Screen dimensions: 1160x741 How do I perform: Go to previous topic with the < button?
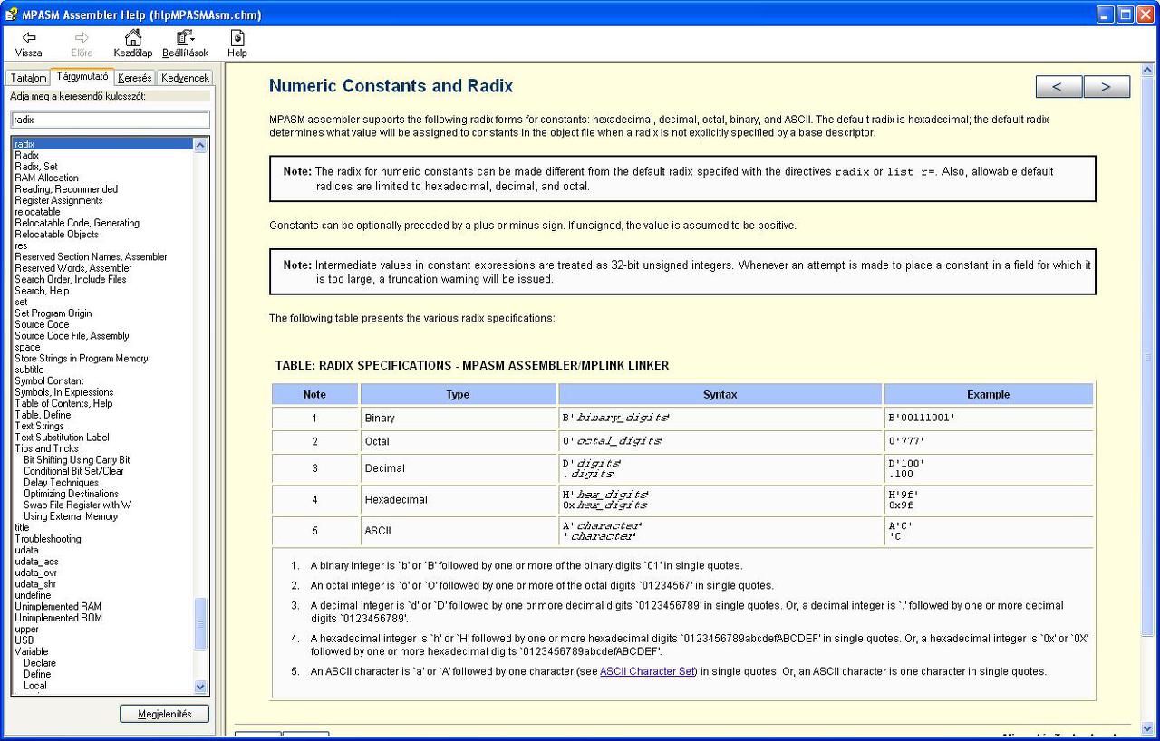click(x=1058, y=87)
